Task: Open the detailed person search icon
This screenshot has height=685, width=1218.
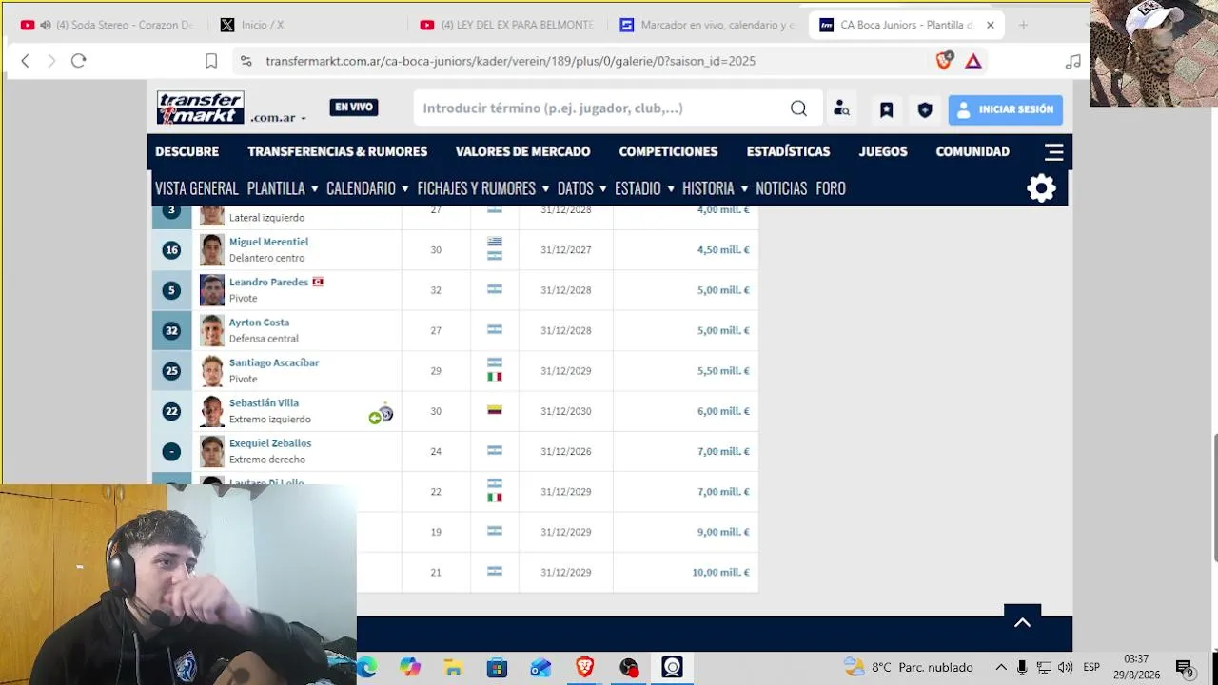Action: pyautogui.click(x=841, y=108)
